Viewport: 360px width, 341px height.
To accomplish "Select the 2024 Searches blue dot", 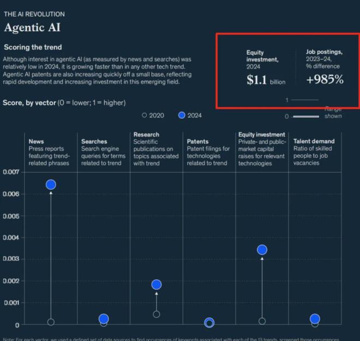I will [104, 319].
